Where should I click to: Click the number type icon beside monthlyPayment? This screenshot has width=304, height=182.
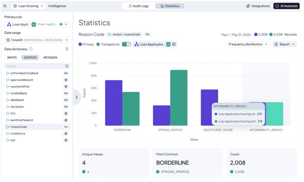point(66,120)
